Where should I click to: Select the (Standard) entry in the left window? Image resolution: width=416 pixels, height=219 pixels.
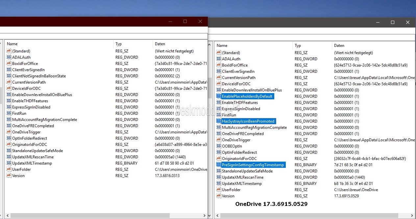(21, 51)
